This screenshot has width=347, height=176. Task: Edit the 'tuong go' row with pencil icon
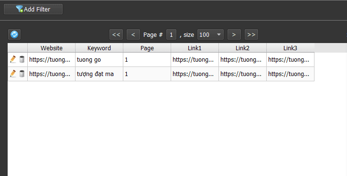[x=13, y=59]
